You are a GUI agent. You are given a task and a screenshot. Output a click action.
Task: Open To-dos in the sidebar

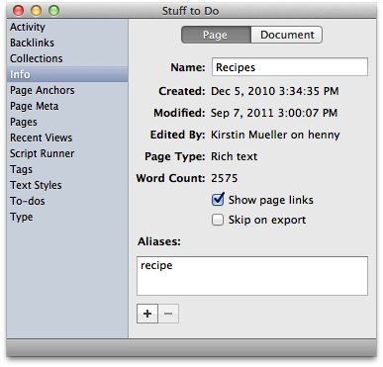tap(67, 201)
